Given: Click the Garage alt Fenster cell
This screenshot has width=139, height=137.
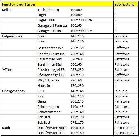Looking at the screenshot, I should click(53, 26).
